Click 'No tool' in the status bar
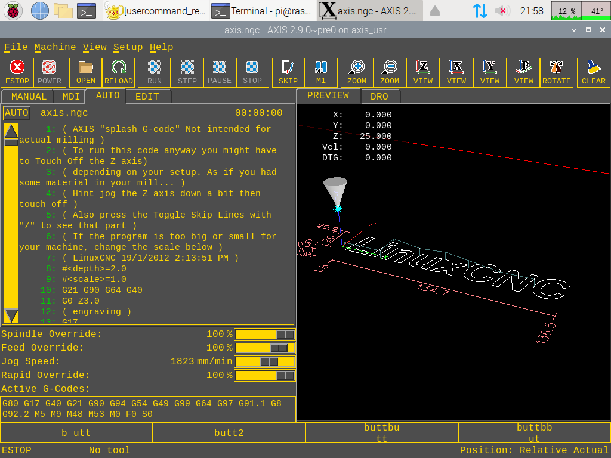This screenshot has height=458, width=611. click(110, 450)
